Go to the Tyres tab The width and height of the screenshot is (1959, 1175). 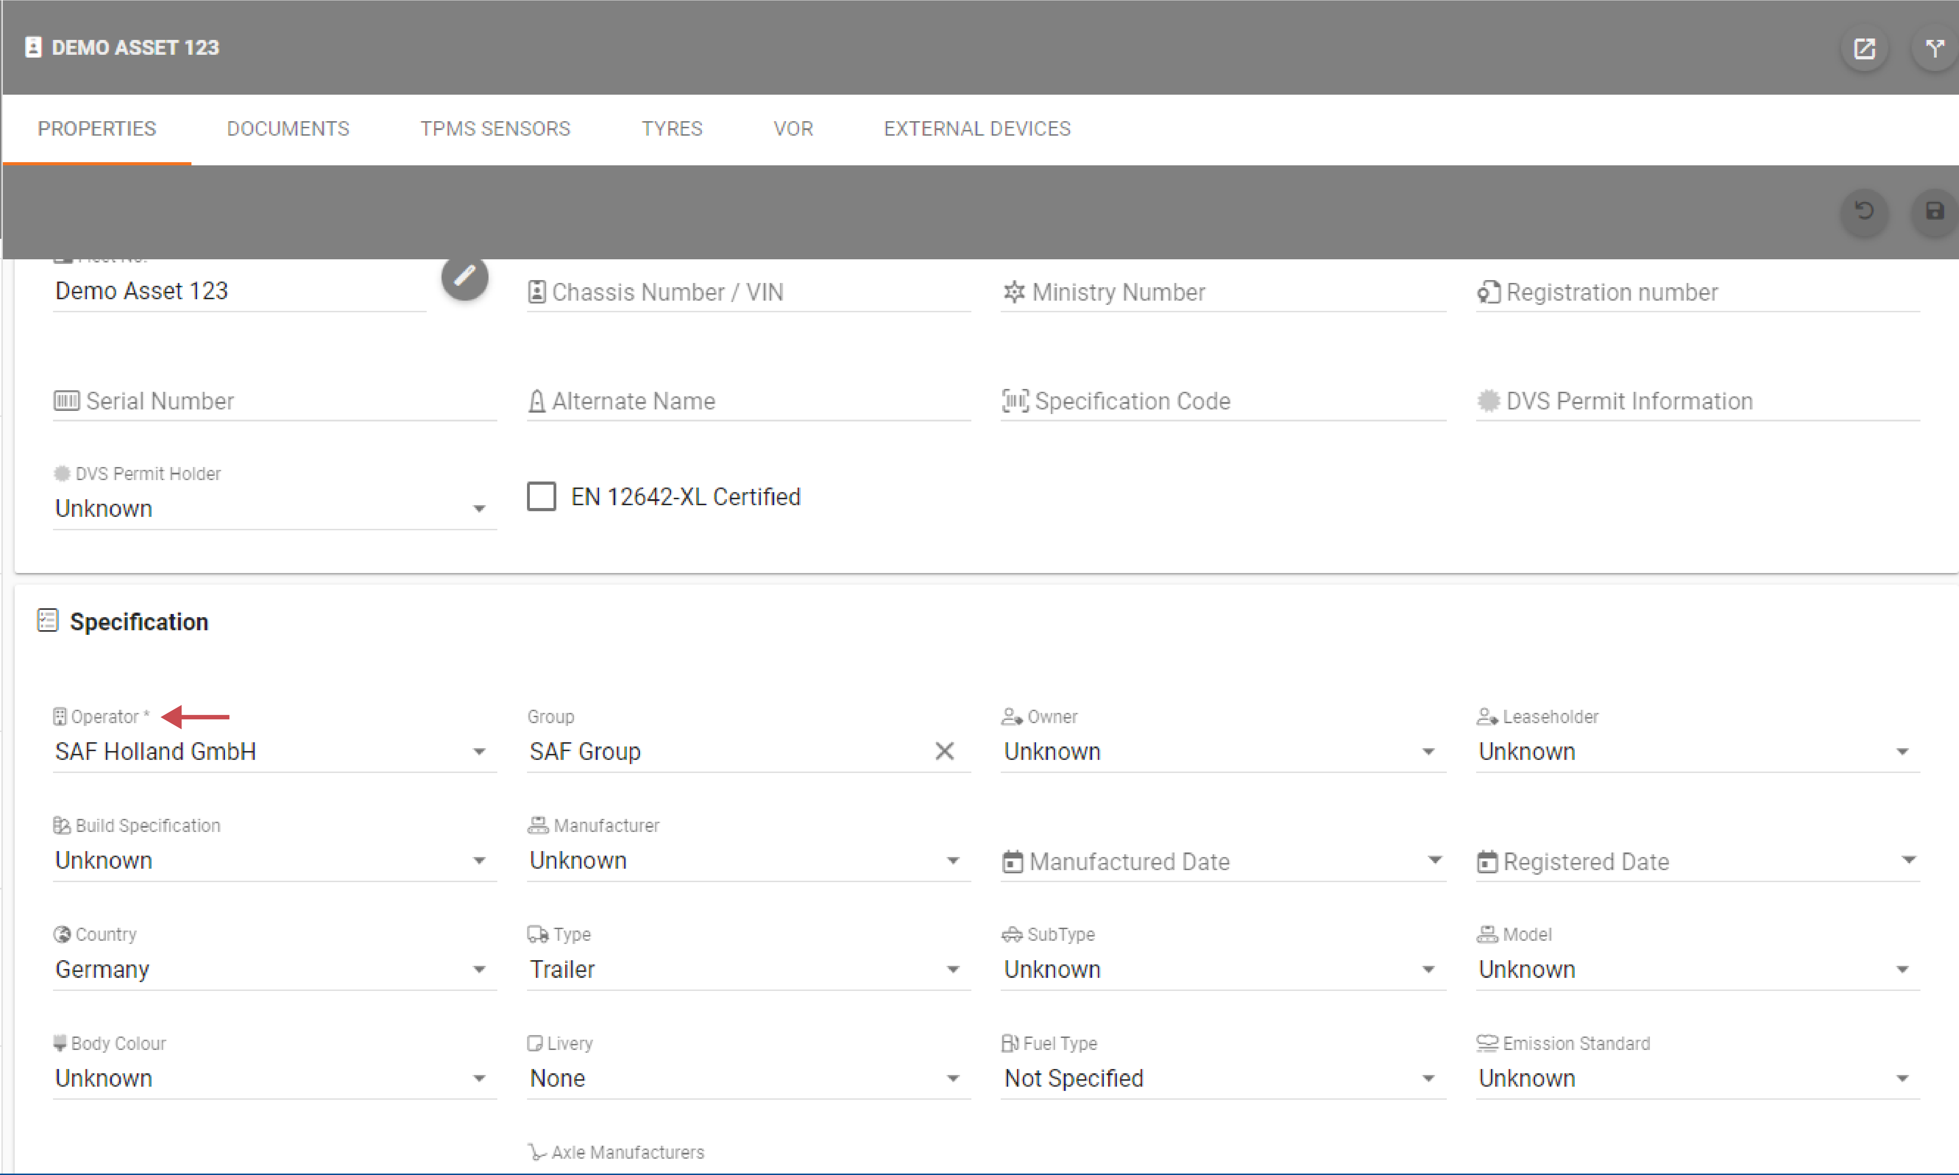tap(671, 129)
